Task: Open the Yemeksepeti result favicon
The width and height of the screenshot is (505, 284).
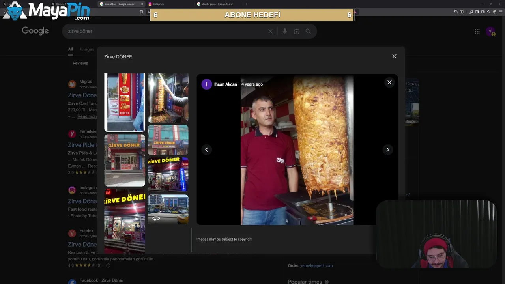Action: (x=72, y=134)
